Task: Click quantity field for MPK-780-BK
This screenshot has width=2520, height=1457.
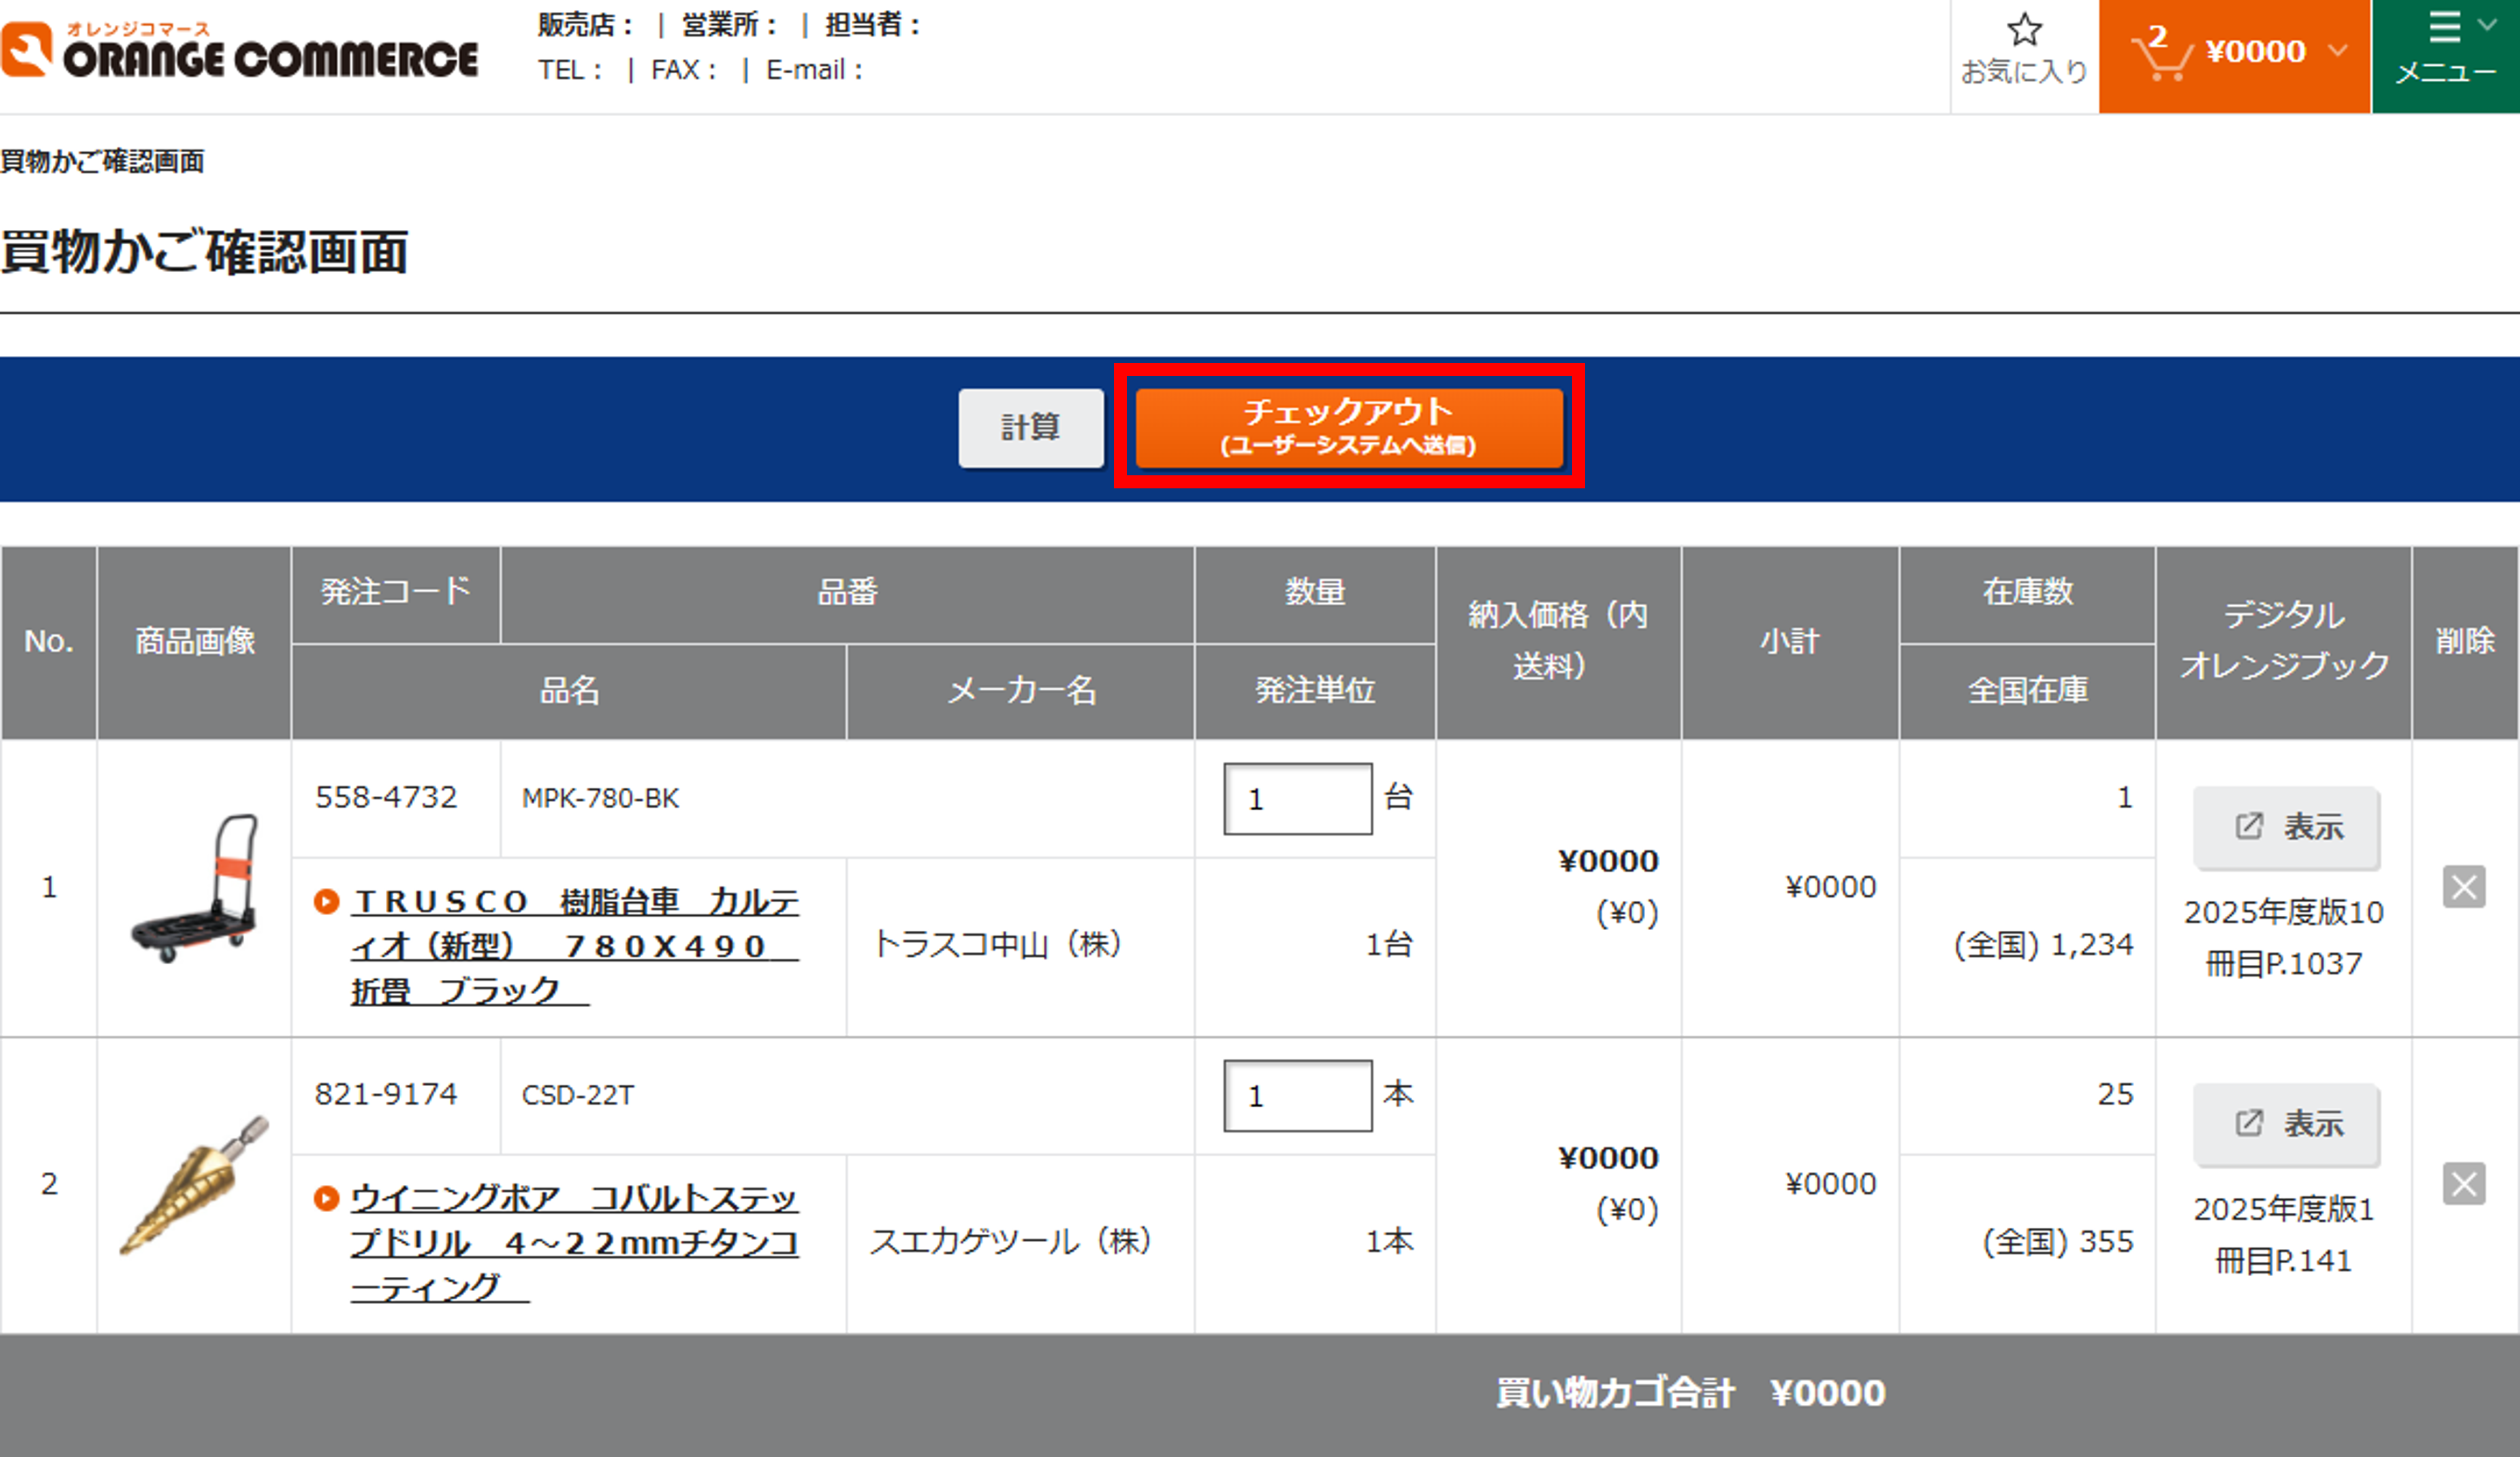Action: point(1298,799)
